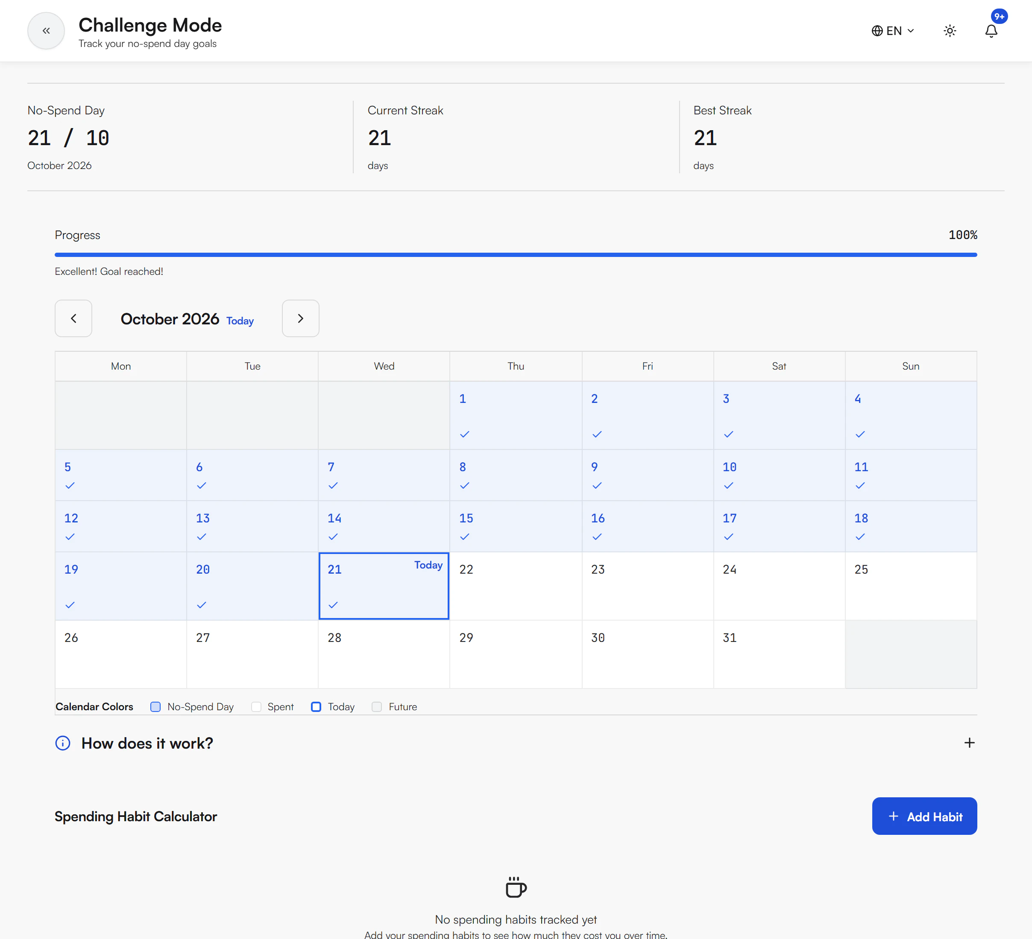Image resolution: width=1032 pixels, height=939 pixels.
Task: Click the '21 / 10' no-spend count
Action: (x=68, y=138)
